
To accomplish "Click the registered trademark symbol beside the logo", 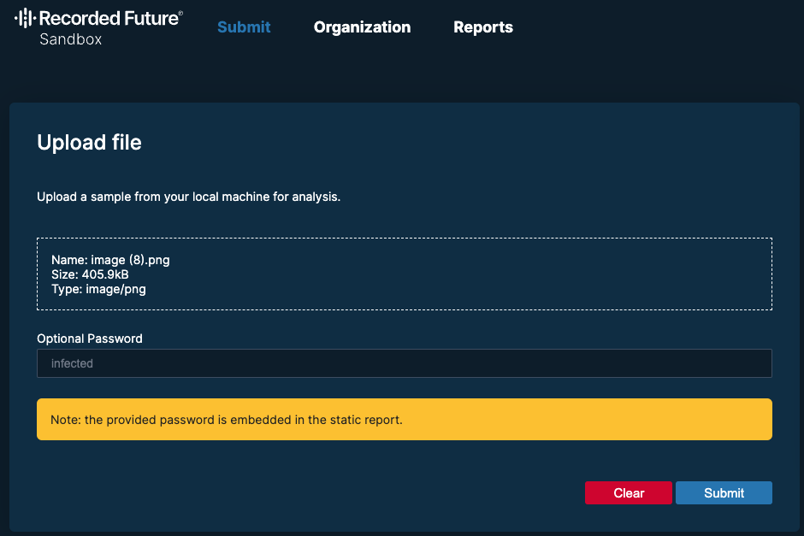I will coord(180,13).
